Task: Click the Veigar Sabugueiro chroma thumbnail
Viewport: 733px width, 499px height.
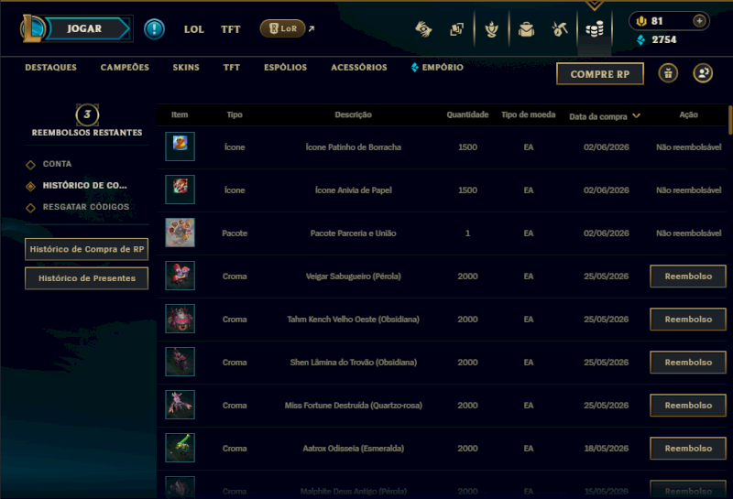Action: tap(180, 276)
